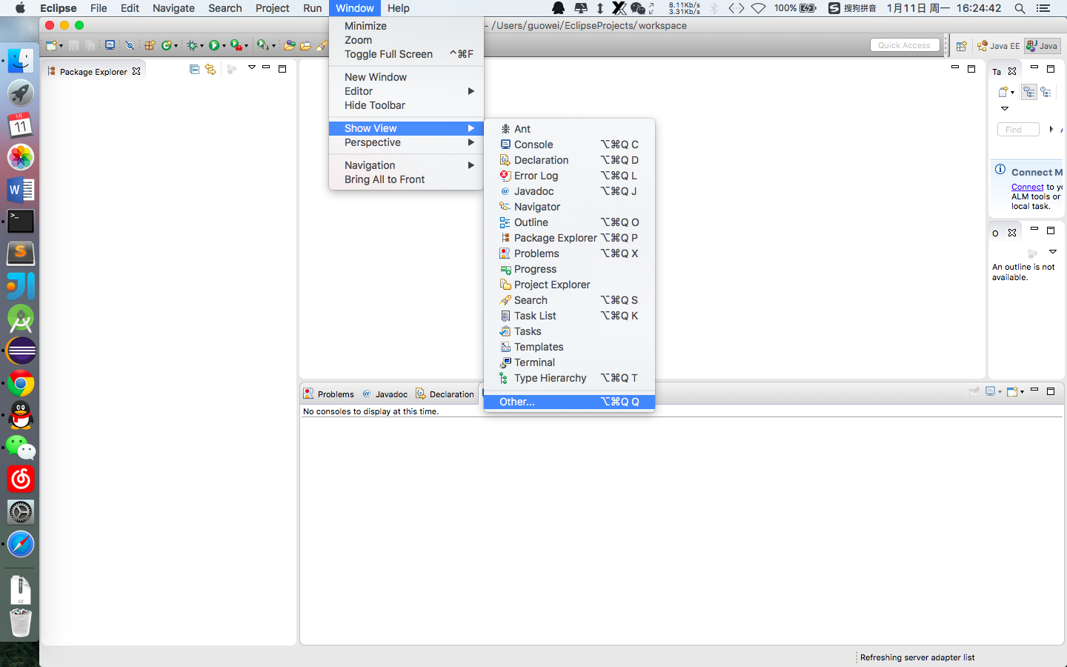The height and width of the screenshot is (667, 1067).
Task: Open the Package Explorer View Menu triangle
Action: (252, 67)
